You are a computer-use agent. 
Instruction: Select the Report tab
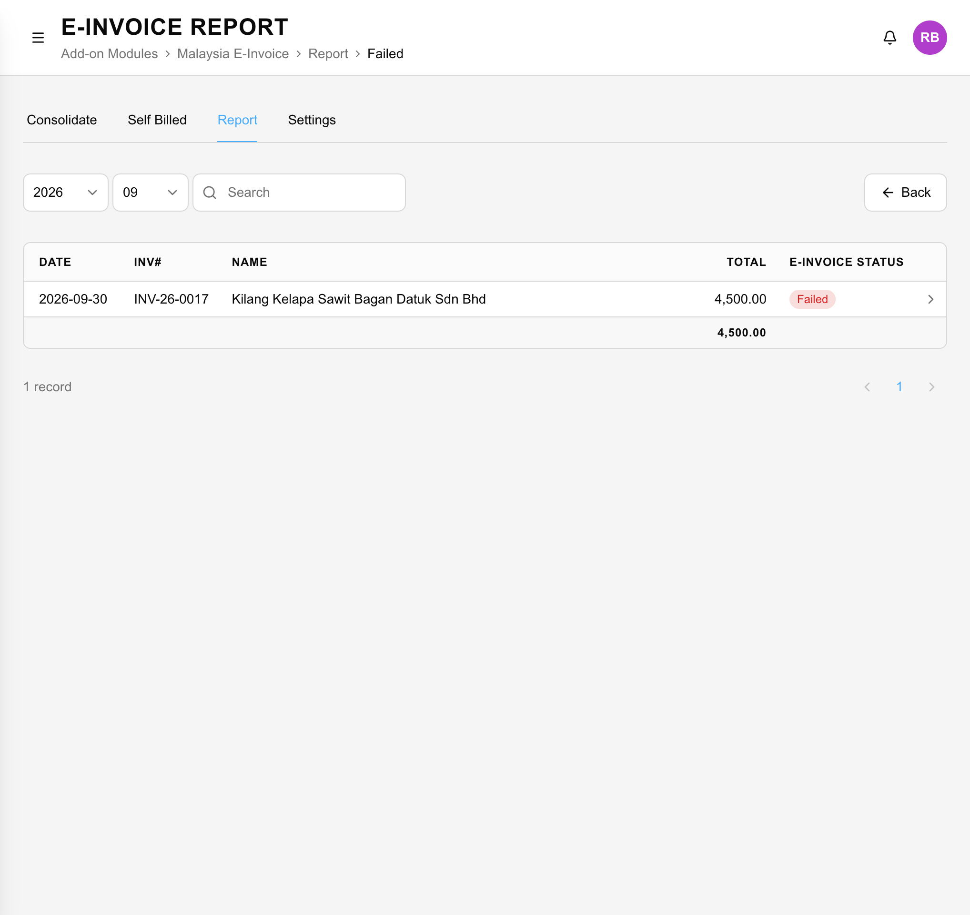point(237,120)
